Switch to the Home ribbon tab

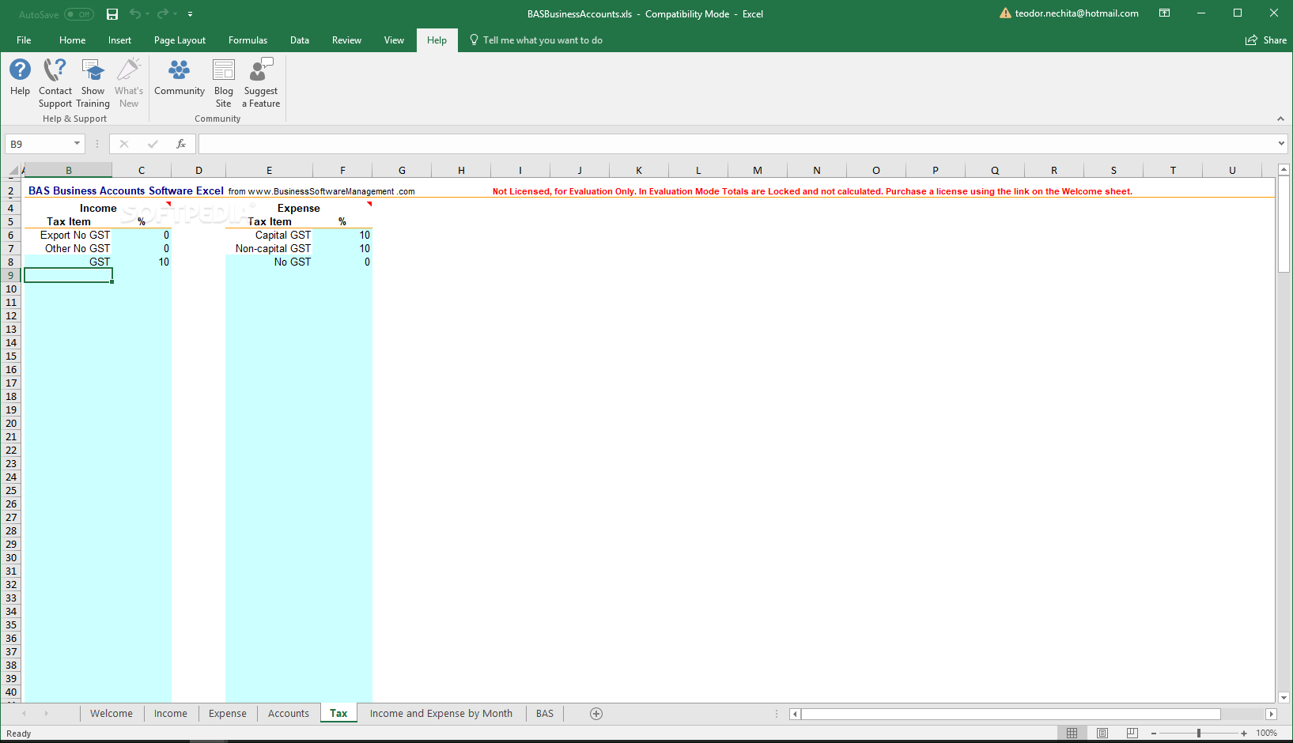click(72, 40)
